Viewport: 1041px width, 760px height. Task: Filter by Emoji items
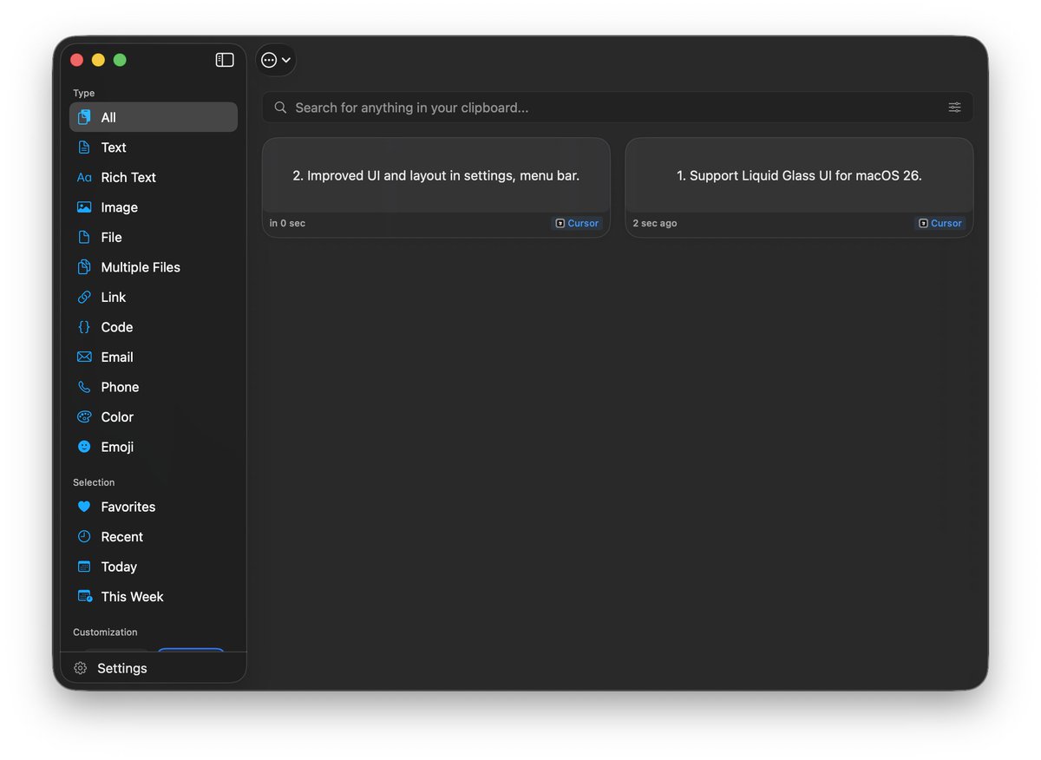[116, 447]
